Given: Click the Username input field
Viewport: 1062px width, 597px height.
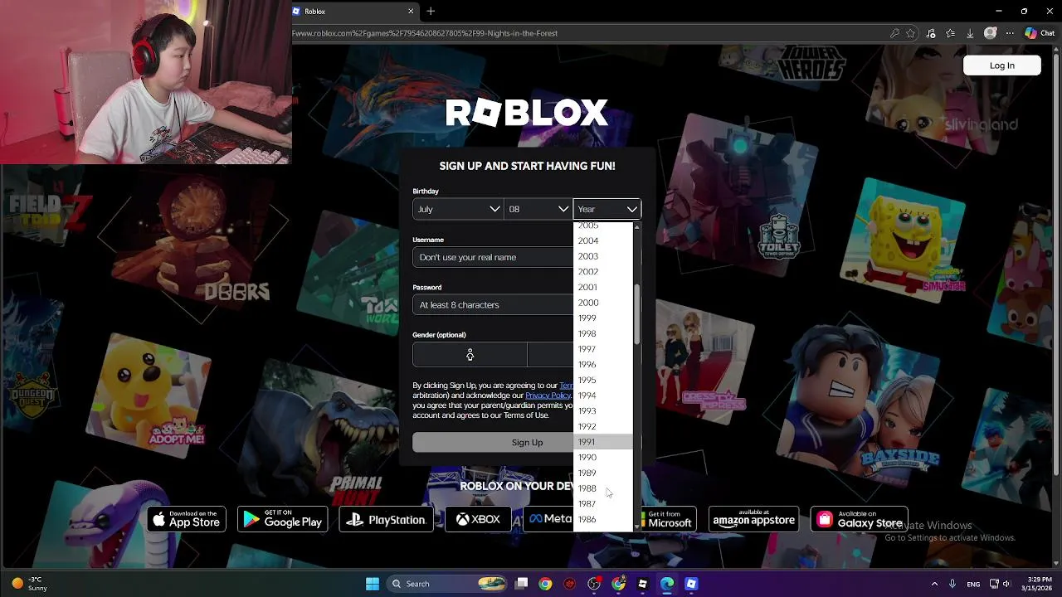Looking at the screenshot, I should point(493,257).
